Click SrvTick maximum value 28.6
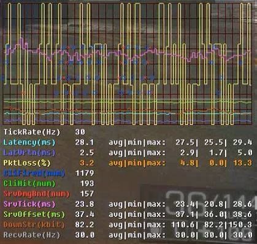This screenshot has width=257, height=244. click(242, 204)
